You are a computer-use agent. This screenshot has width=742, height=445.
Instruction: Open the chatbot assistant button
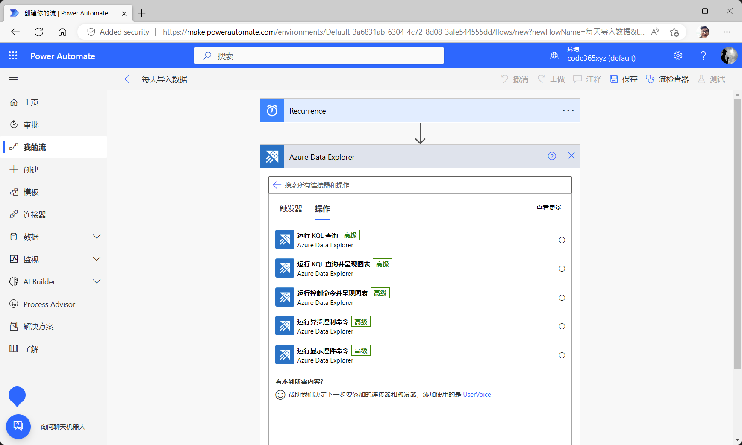tap(18, 426)
